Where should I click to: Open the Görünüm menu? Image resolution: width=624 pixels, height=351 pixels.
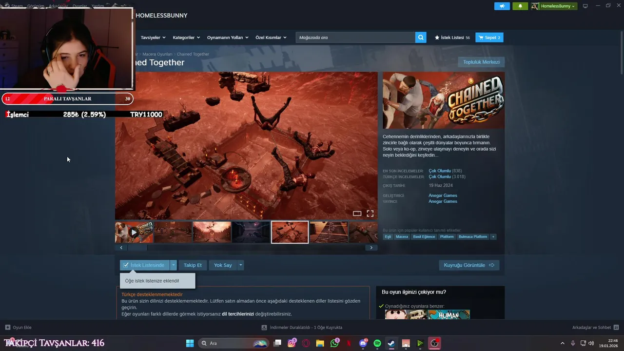click(x=35, y=6)
